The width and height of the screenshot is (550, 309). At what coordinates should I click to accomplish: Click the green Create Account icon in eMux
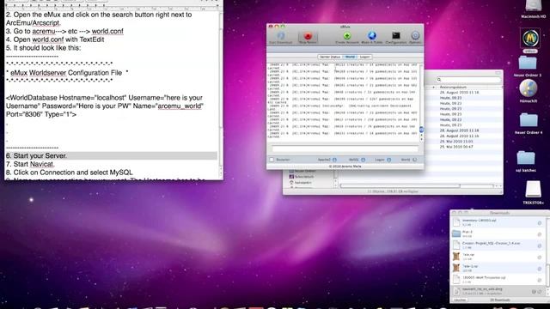(x=347, y=37)
